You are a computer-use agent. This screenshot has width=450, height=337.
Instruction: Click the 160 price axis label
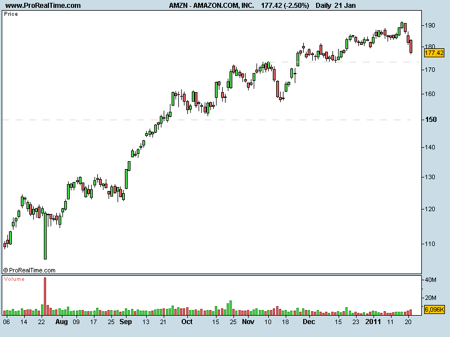click(430, 94)
